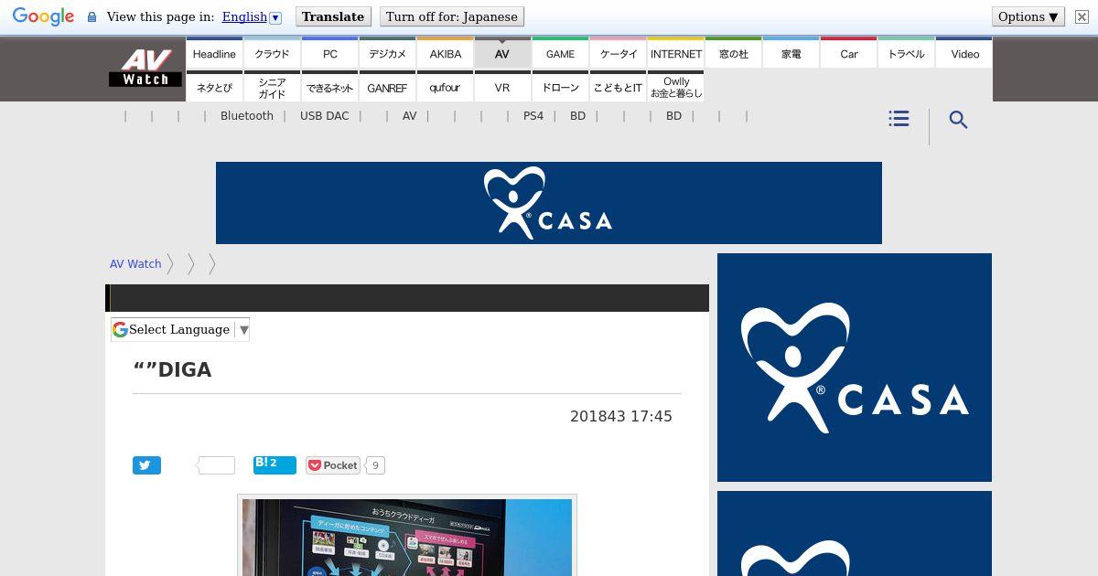Select the AV tab
Screen dimensions: 1098x576
tap(502, 53)
